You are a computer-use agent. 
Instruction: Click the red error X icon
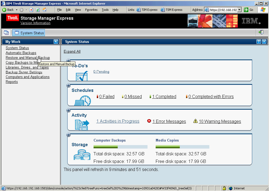tap(149, 121)
